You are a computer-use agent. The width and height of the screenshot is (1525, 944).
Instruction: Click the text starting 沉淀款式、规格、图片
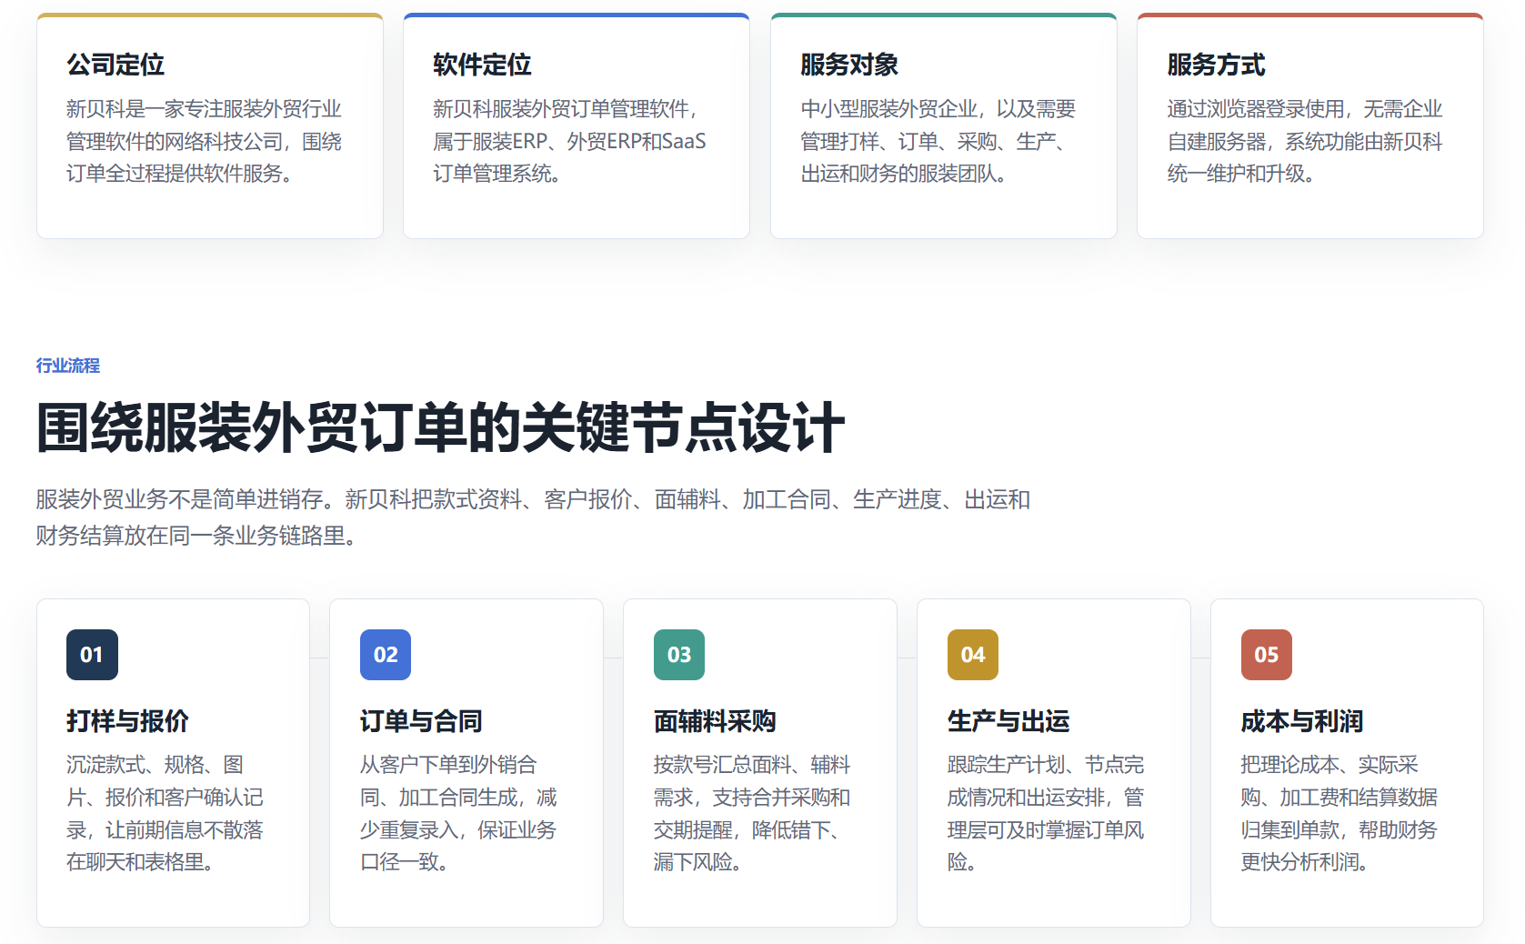[x=166, y=813]
